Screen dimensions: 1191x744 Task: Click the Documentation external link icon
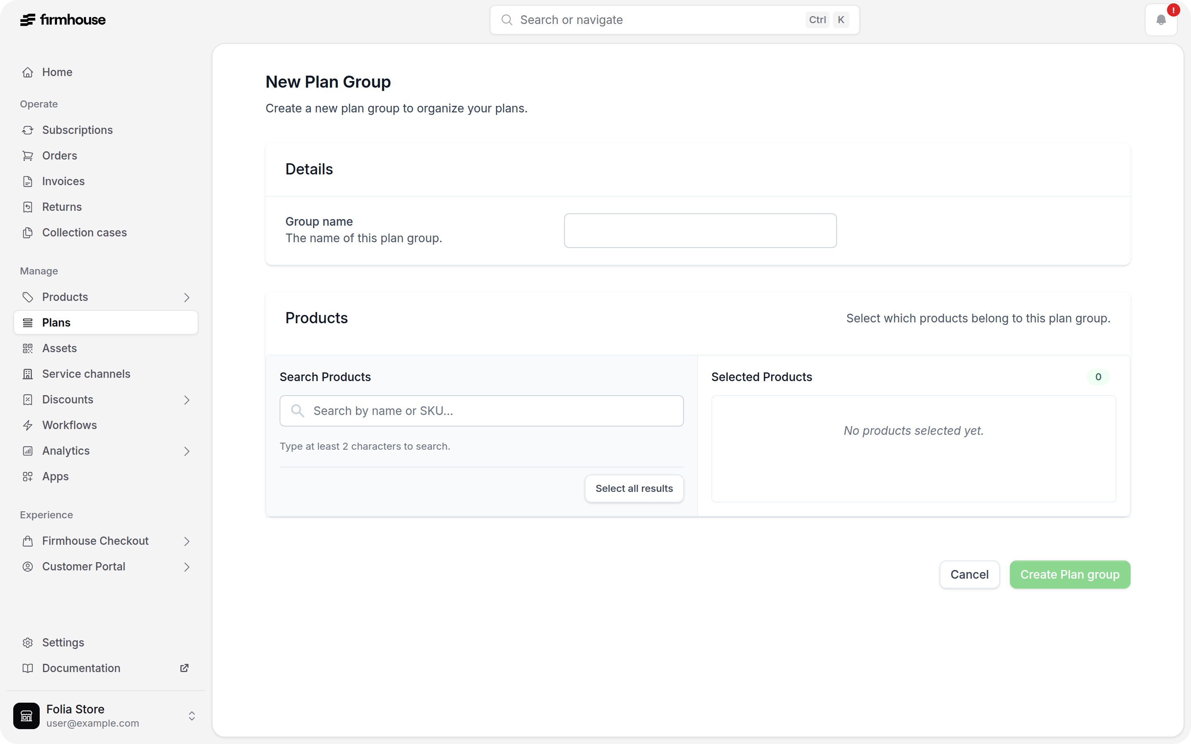pyautogui.click(x=184, y=668)
